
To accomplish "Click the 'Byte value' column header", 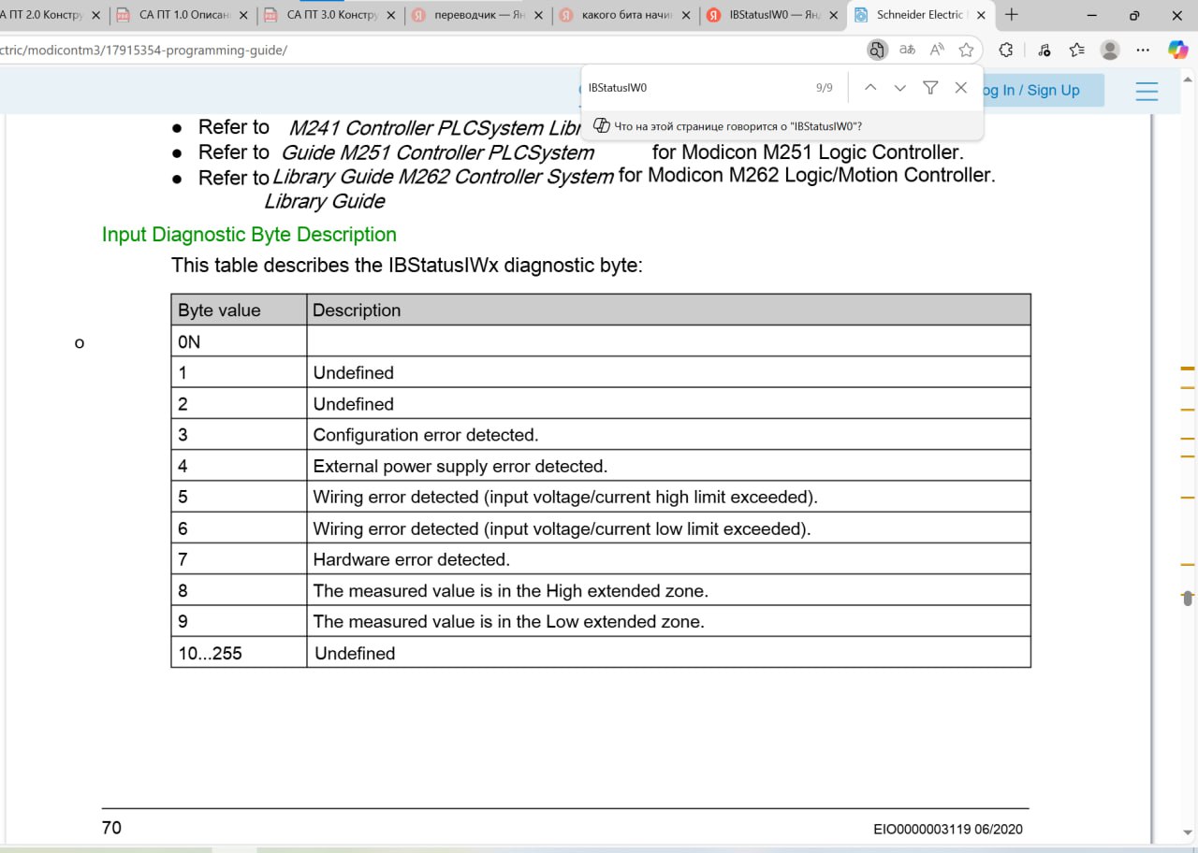I will pyautogui.click(x=239, y=310).
